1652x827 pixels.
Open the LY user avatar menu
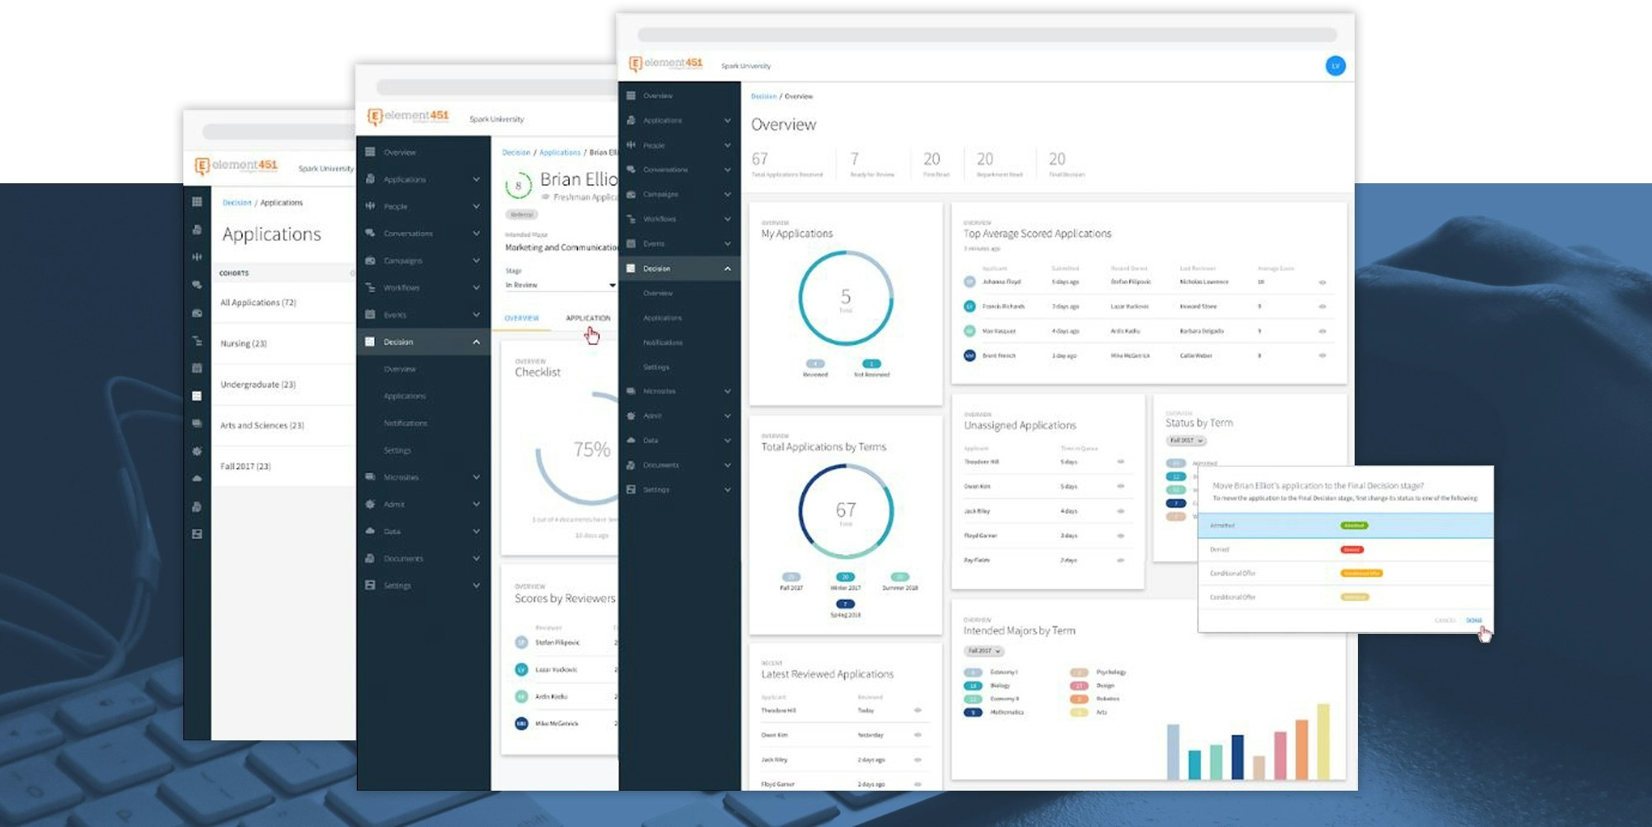tap(1335, 66)
